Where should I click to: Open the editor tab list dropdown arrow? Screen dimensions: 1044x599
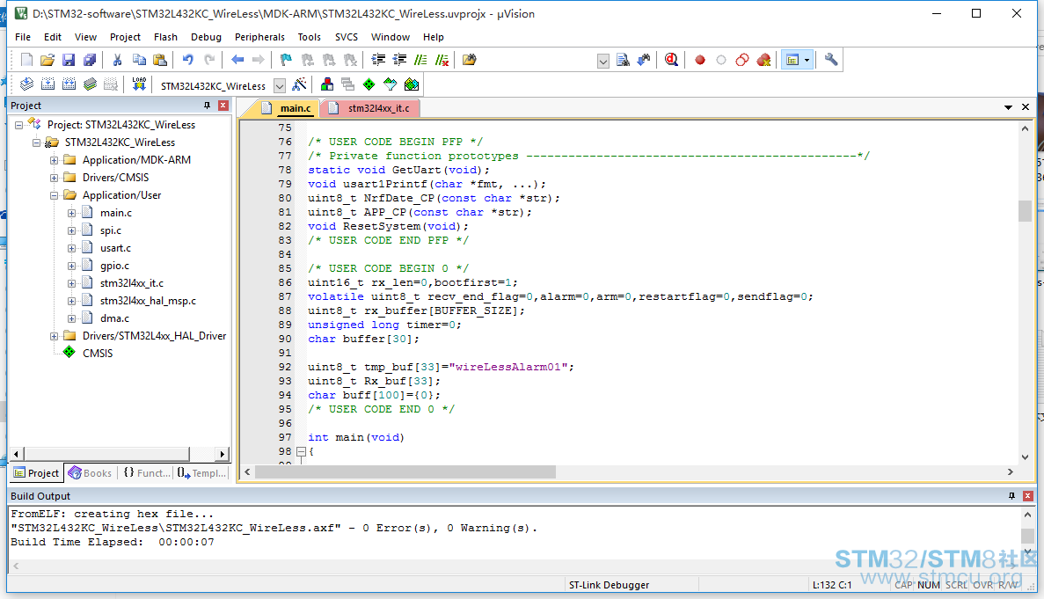tap(1008, 107)
